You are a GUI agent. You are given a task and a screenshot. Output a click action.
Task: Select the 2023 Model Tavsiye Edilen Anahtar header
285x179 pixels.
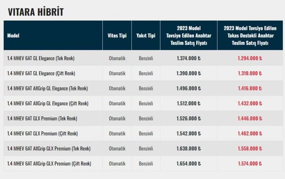[188, 36]
